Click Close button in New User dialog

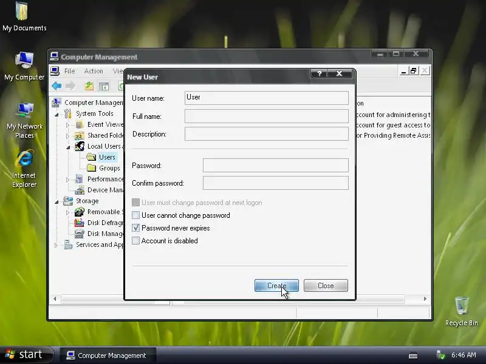pos(326,285)
